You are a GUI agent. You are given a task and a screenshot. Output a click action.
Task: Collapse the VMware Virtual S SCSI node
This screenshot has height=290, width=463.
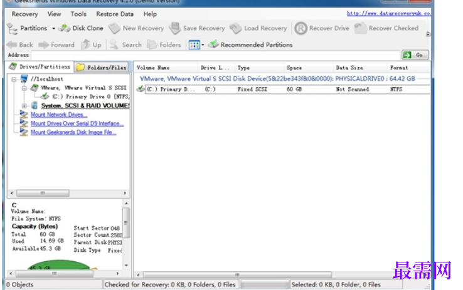tap(24, 88)
